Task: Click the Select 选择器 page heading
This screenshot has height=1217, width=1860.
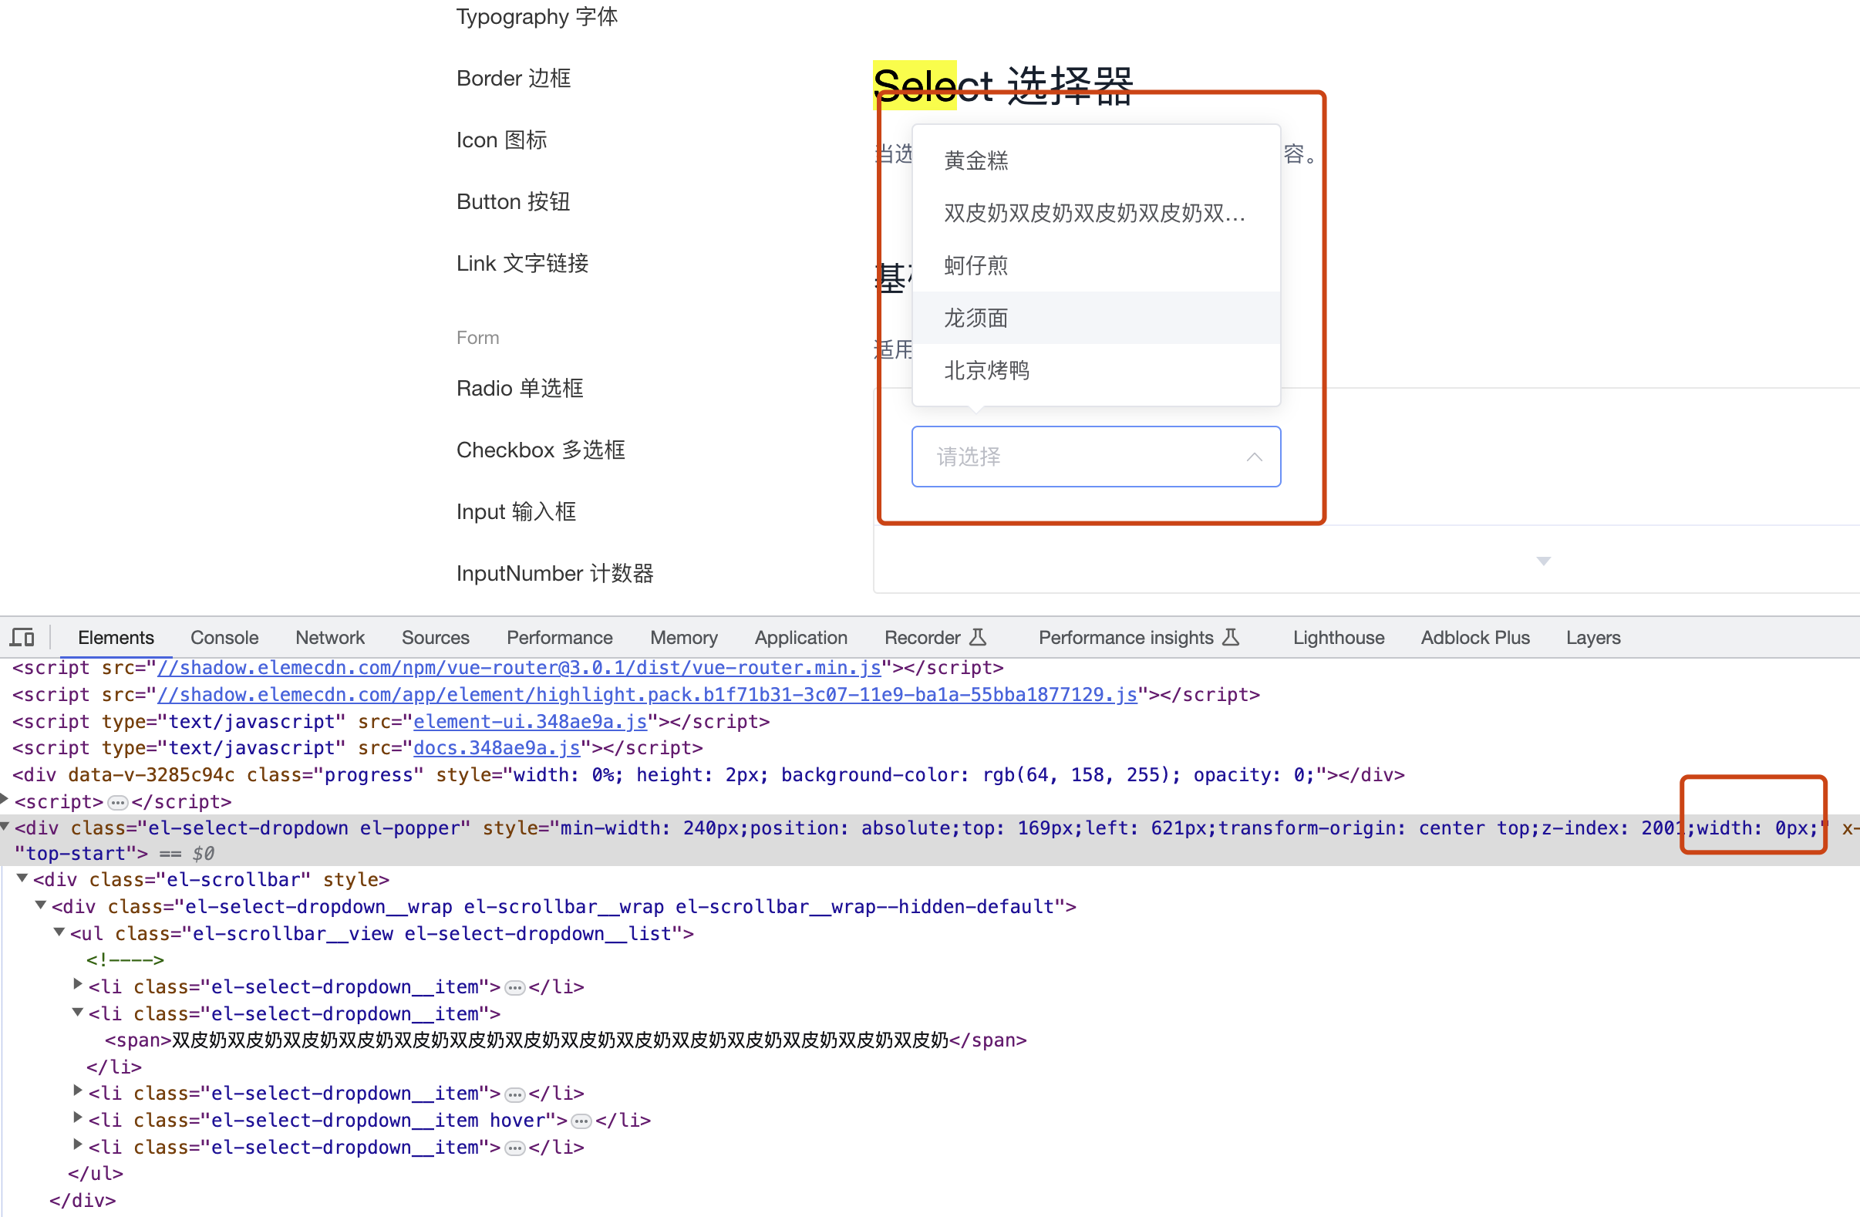Action: click(1002, 85)
